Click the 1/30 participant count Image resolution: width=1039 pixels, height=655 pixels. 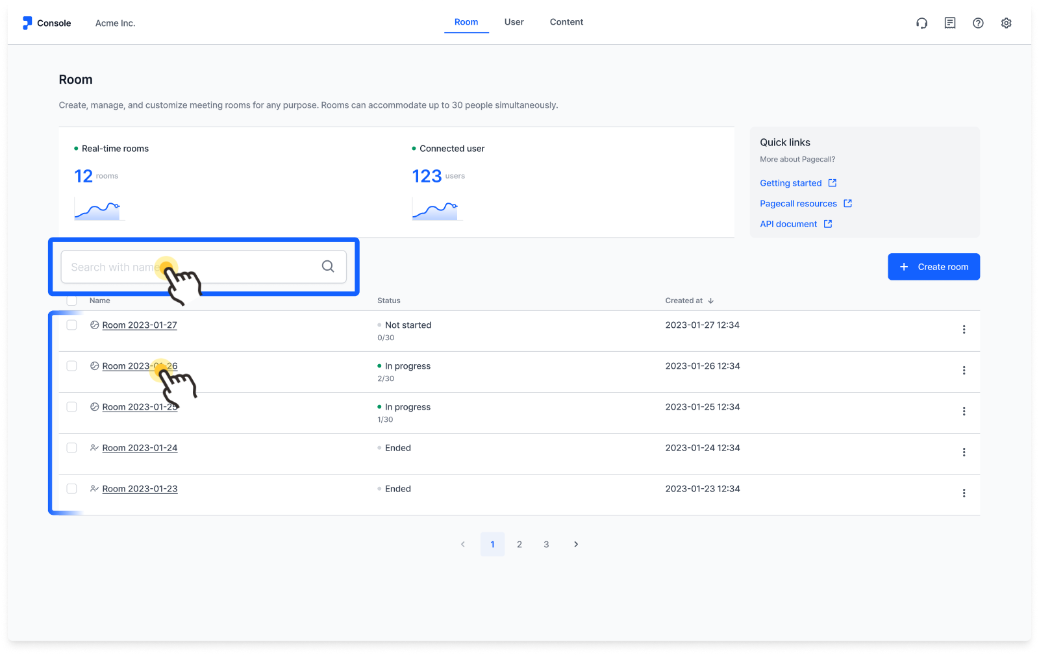385,419
